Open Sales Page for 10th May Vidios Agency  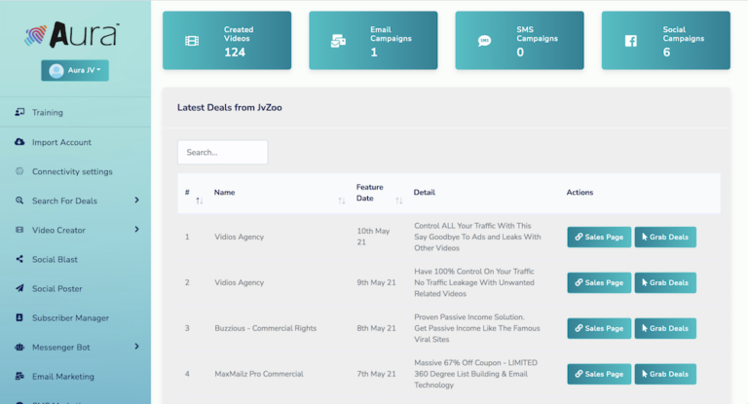(x=599, y=238)
